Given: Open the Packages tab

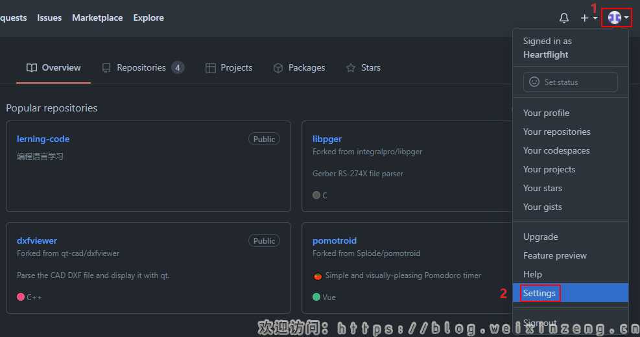Looking at the screenshot, I should [299, 68].
